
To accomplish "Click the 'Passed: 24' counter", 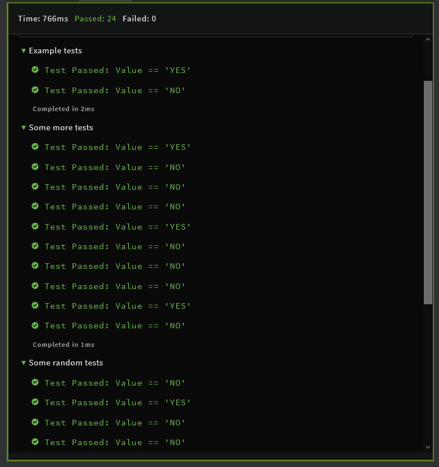I will coord(95,19).
